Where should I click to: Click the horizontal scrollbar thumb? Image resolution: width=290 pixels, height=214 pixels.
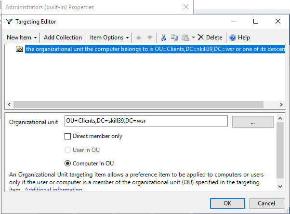[138, 105]
